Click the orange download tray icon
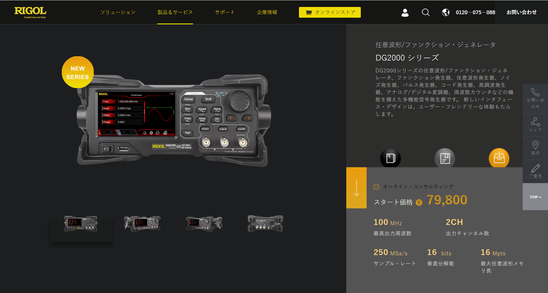 pos(499,158)
